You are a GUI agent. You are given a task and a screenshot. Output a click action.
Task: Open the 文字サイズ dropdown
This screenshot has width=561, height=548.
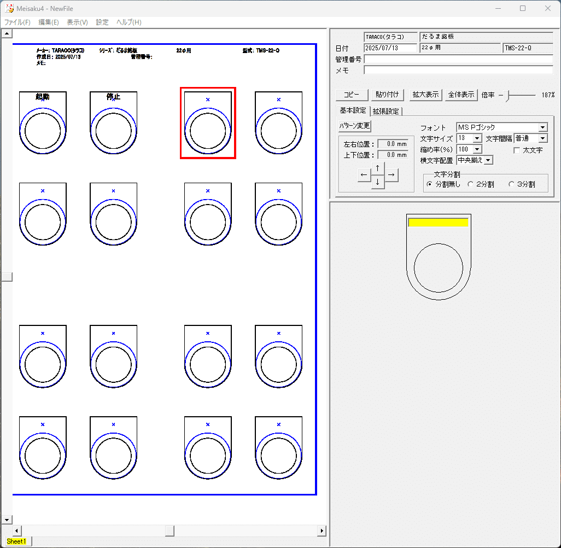[x=477, y=138]
